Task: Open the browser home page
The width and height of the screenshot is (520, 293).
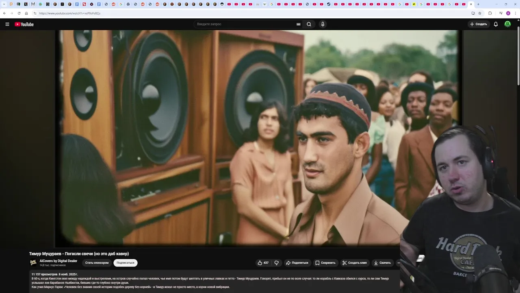Action: point(26,13)
